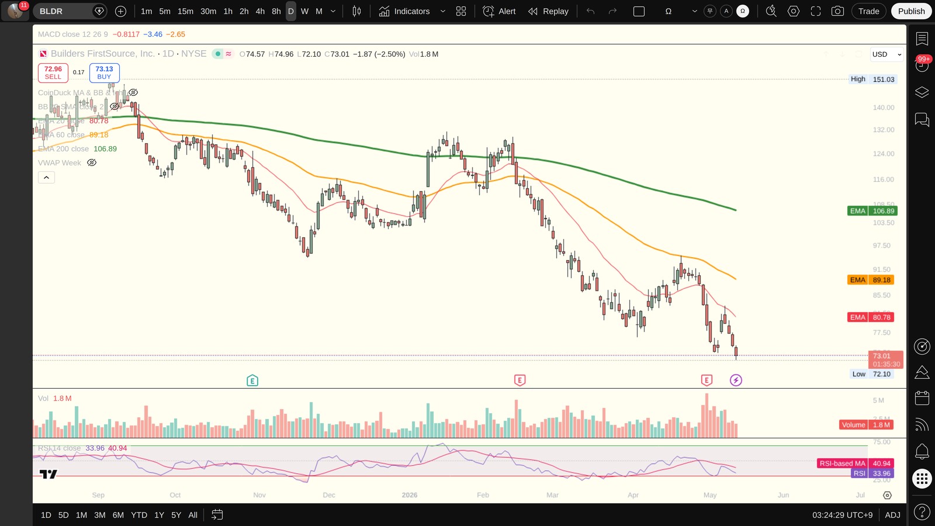The height and width of the screenshot is (526, 935).
Task: Open chart settings hexagon icon
Action: point(794,11)
